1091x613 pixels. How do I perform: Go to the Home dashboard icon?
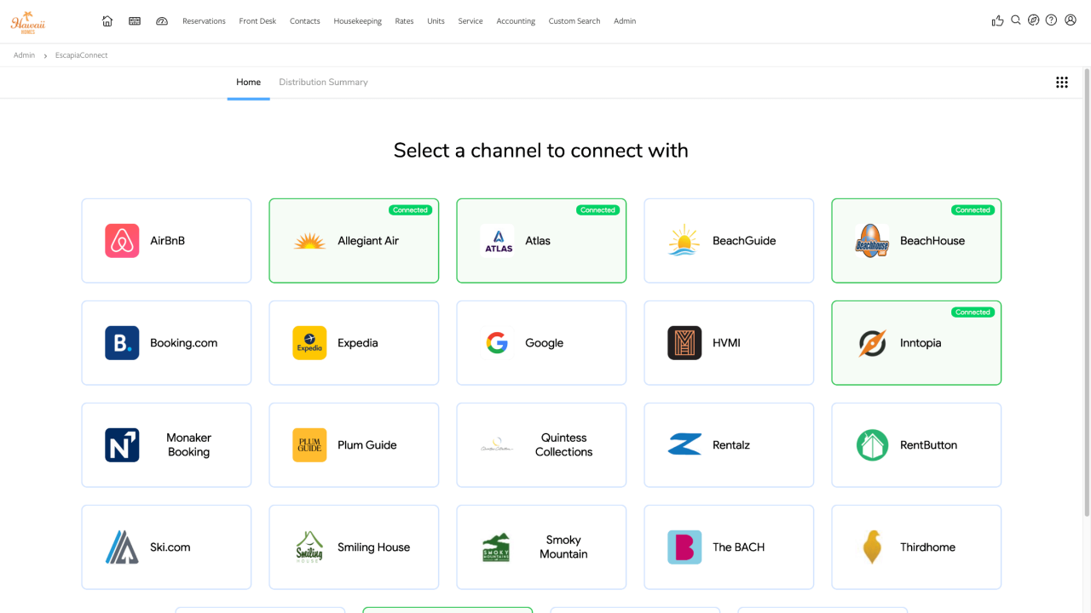click(x=107, y=21)
